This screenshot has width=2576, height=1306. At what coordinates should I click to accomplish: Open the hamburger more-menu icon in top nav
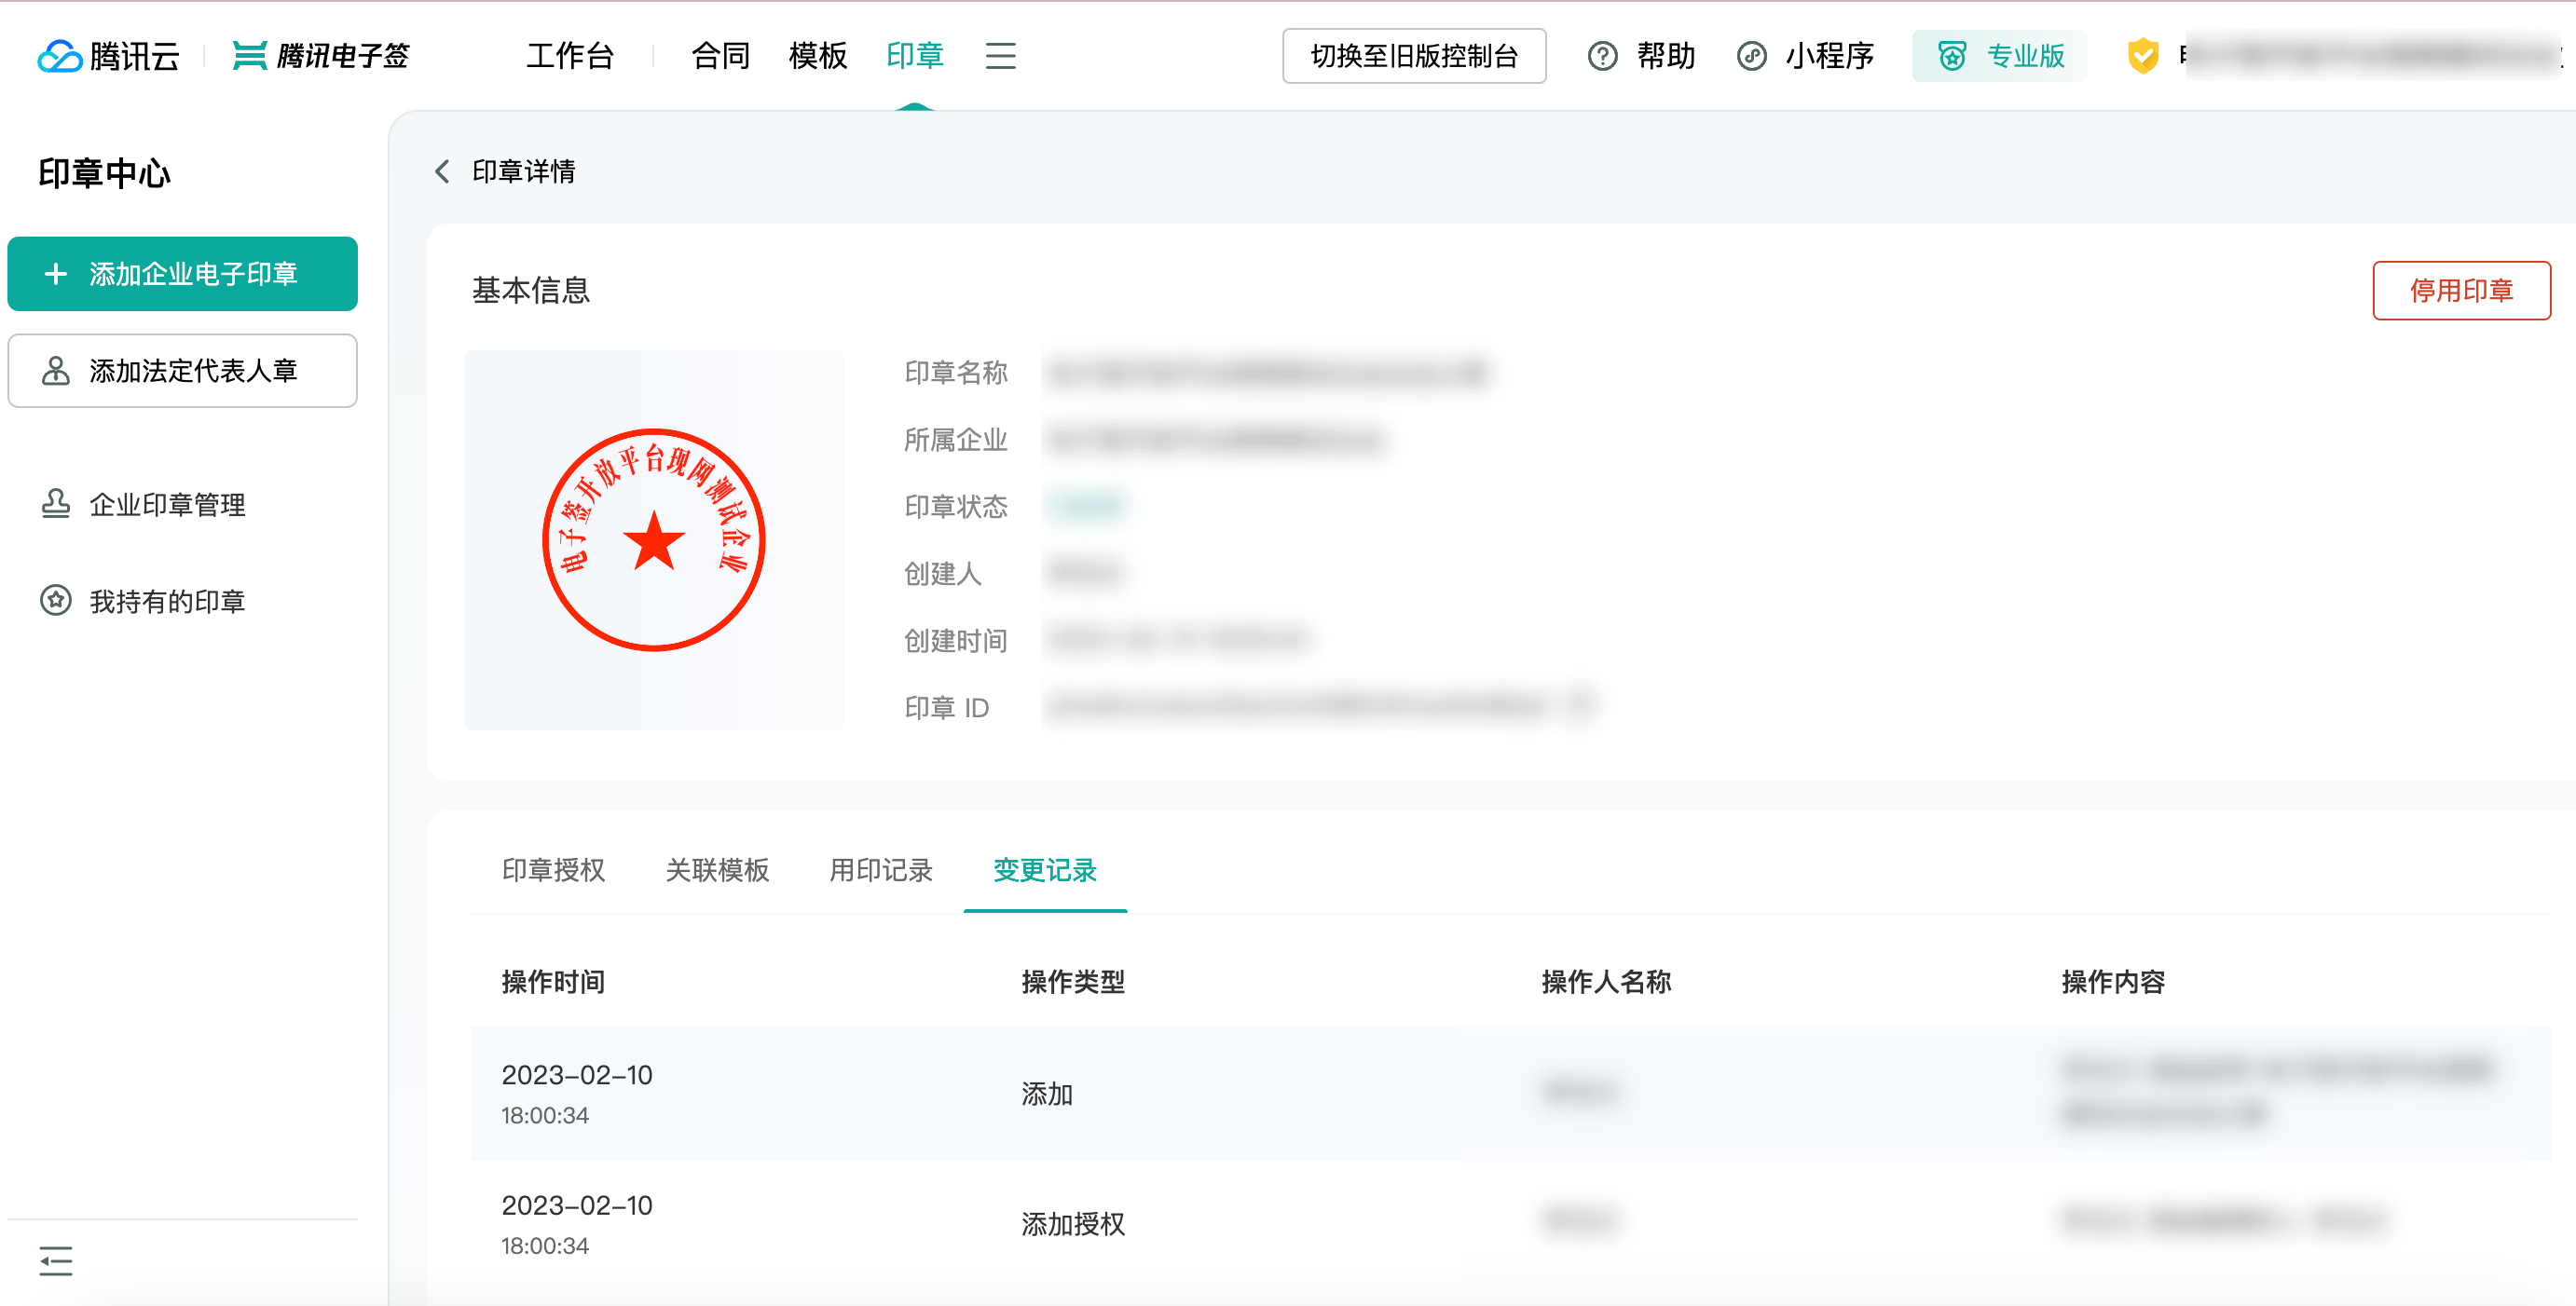pos(1000,56)
